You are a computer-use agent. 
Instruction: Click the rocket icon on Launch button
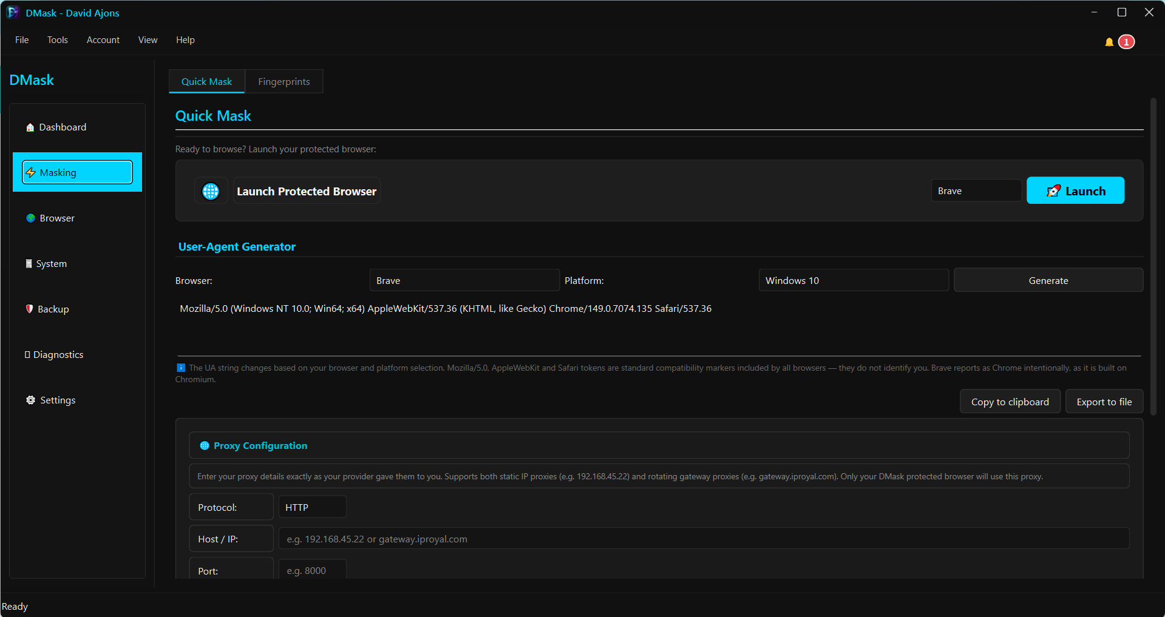coord(1053,191)
